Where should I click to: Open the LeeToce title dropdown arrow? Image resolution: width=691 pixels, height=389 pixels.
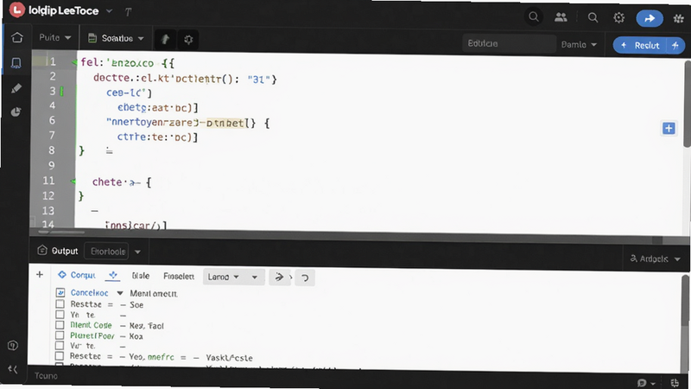[x=110, y=11]
